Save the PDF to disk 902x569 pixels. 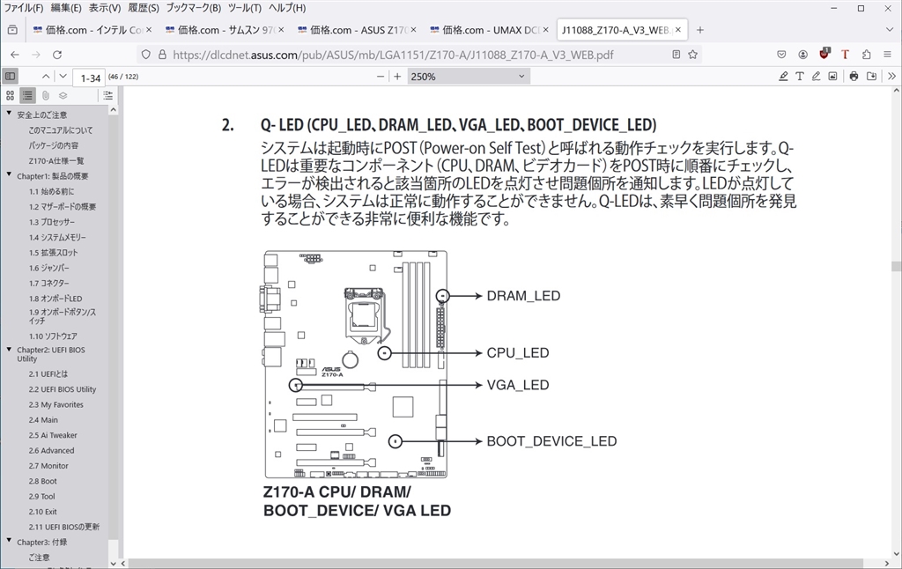pyautogui.click(x=871, y=76)
